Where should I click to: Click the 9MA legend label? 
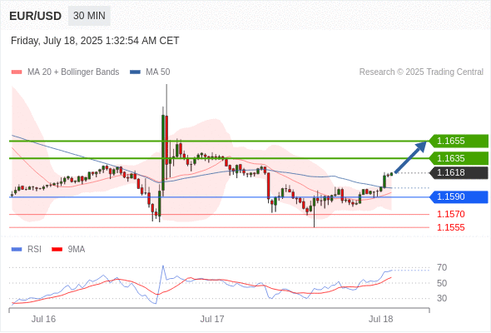pos(77,250)
